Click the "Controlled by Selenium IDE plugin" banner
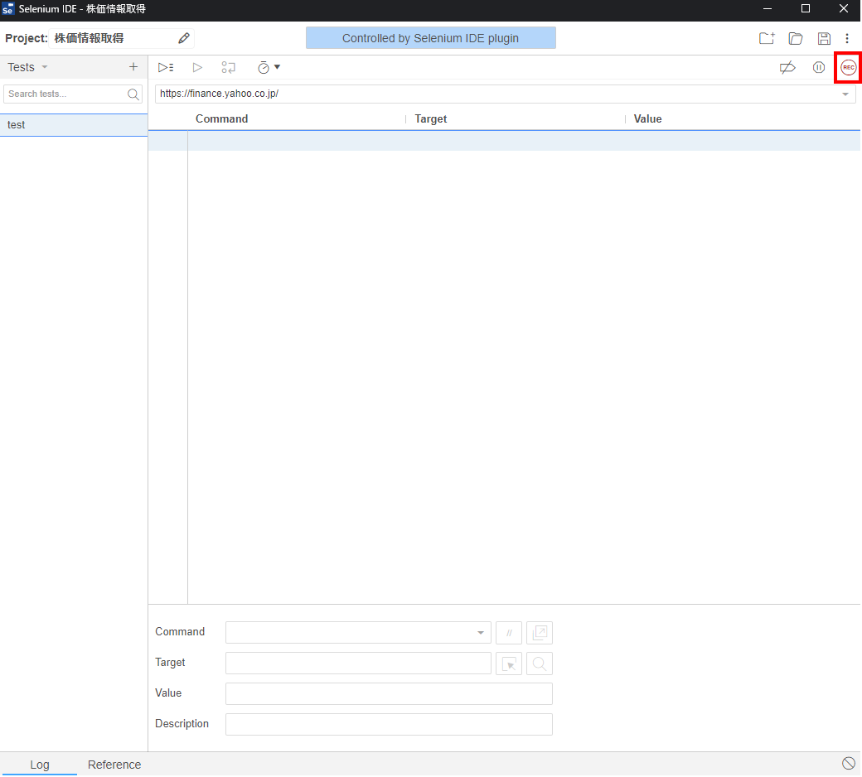 pyautogui.click(x=430, y=38)
